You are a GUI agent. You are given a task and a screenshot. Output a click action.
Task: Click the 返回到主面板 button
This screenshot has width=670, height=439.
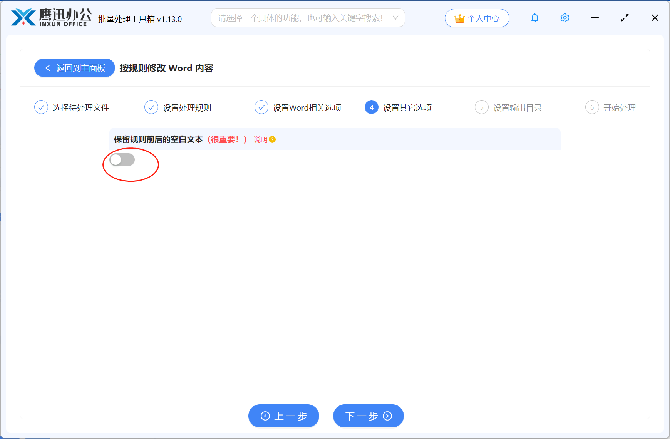click(74, 68)
